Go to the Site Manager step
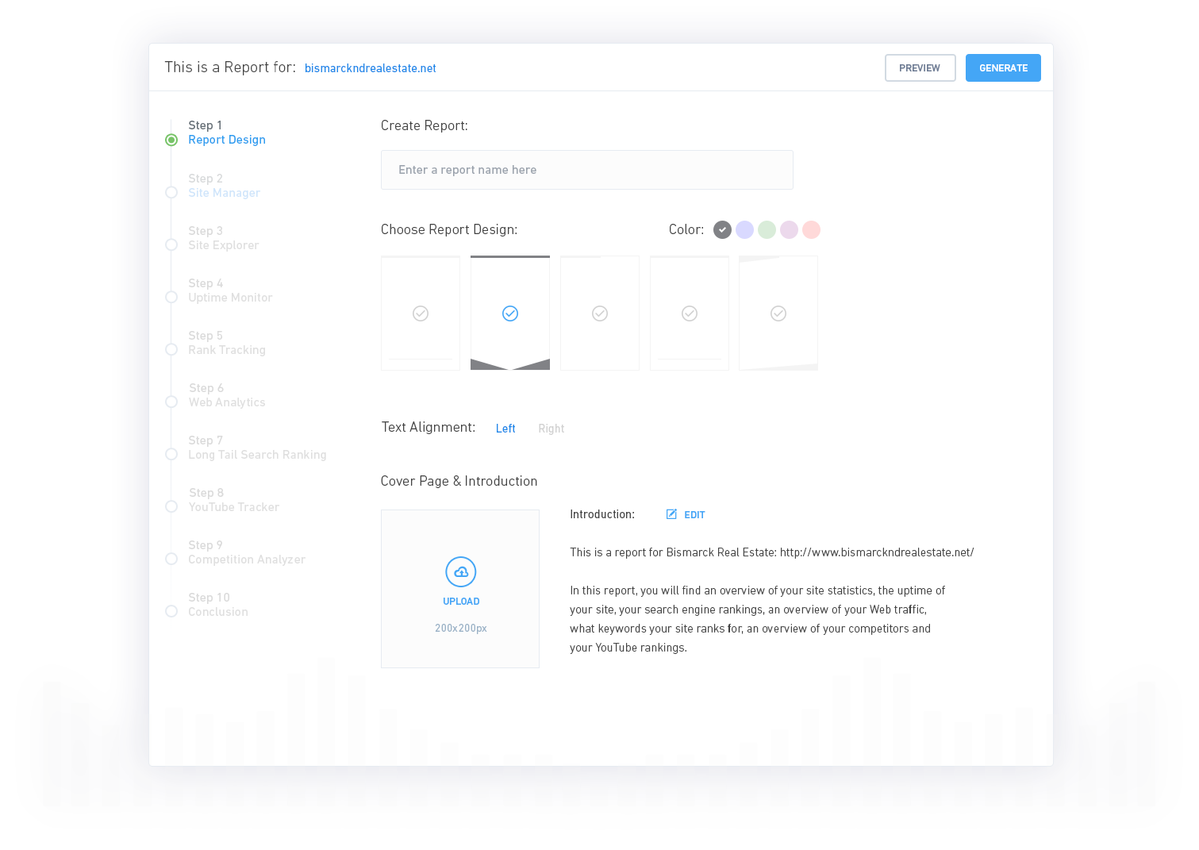 pyautogui.click(x=224, y=193)
